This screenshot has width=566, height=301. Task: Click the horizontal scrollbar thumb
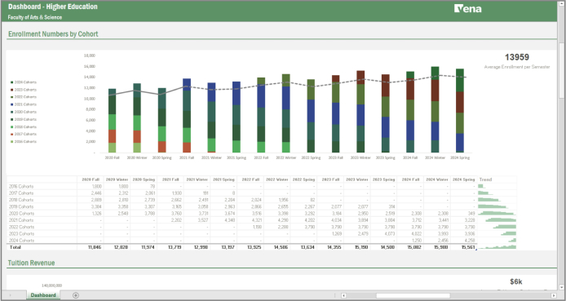[x=413, y=295]
